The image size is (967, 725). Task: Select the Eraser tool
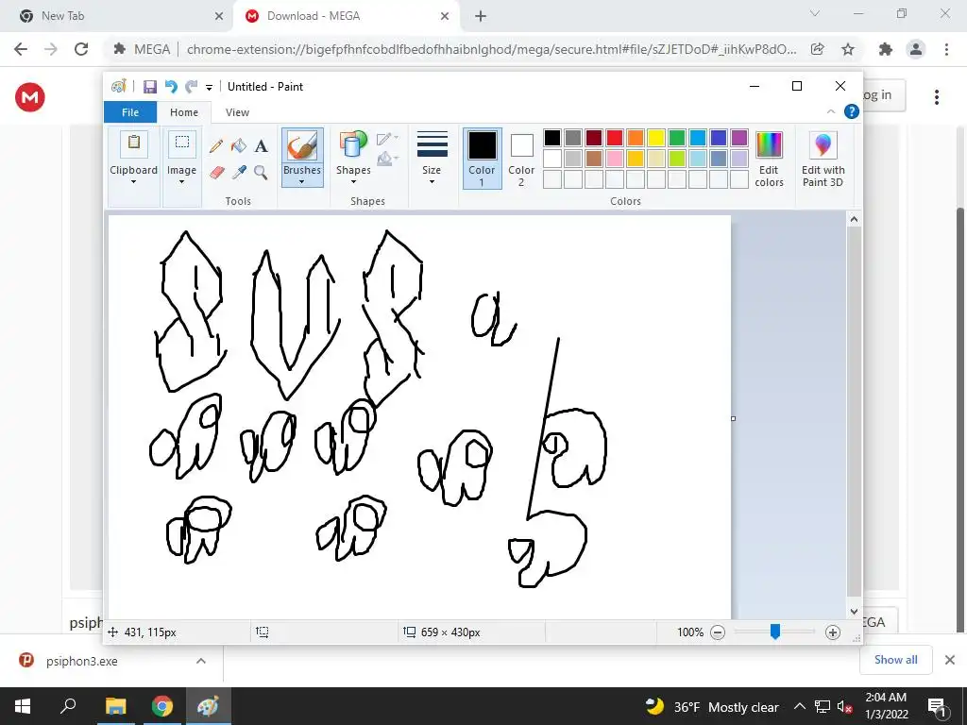click(x=216, y=172)
